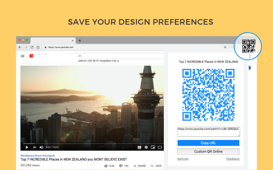Image resolution: width=273 pixels, height=170 pixels.
Task: Enable miniplayer mode
Action: pyautogui.click(x=153, y=147)
